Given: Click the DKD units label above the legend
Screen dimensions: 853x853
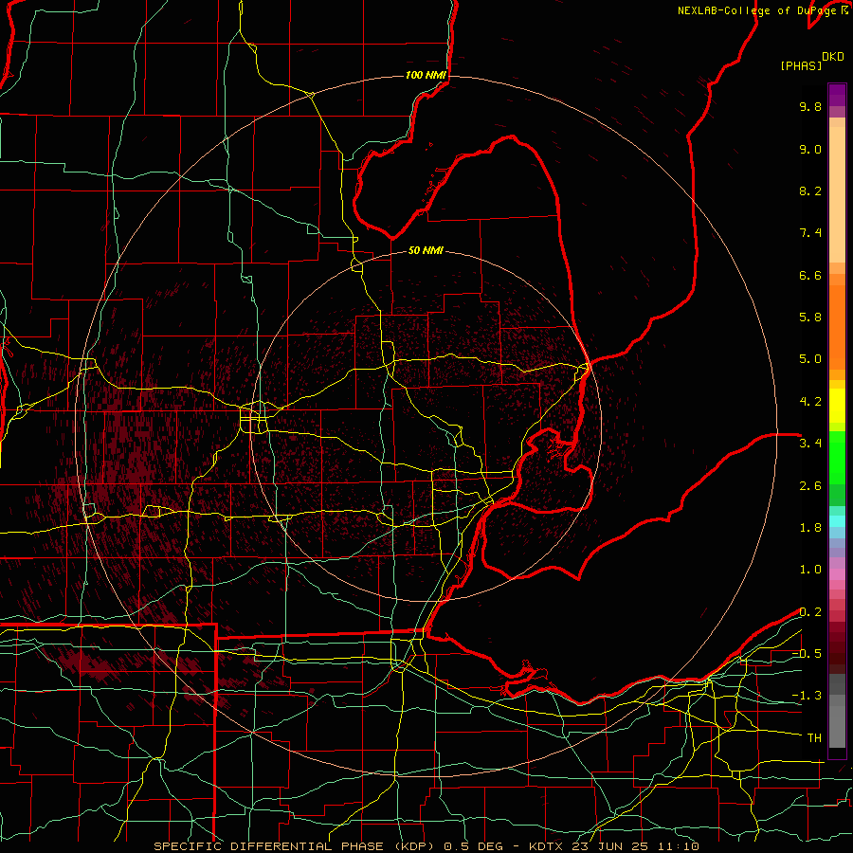Looking at the screenshot, I should [833, 57].
